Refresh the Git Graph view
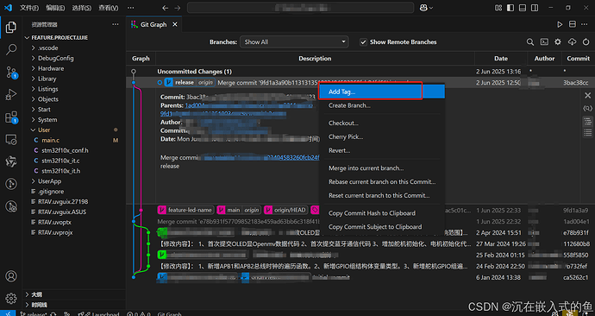Screen dimensions: 595x316 586,42
